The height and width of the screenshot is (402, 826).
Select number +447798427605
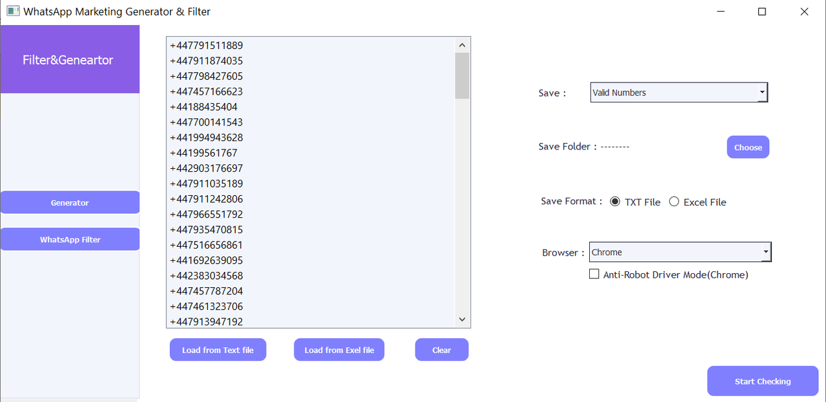point(206,76)
